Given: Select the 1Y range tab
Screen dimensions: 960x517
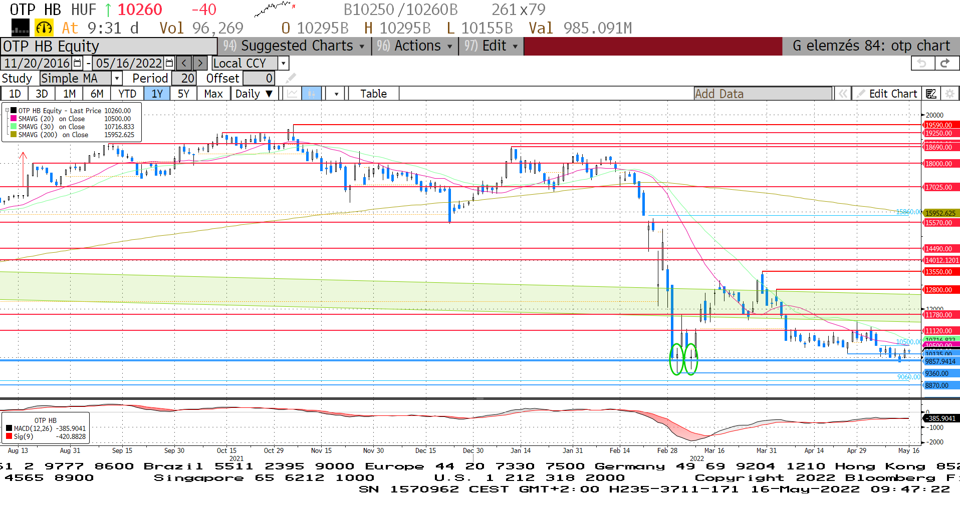Looking at the screenshot, I should pyautogui.click(x=157, y=94).
